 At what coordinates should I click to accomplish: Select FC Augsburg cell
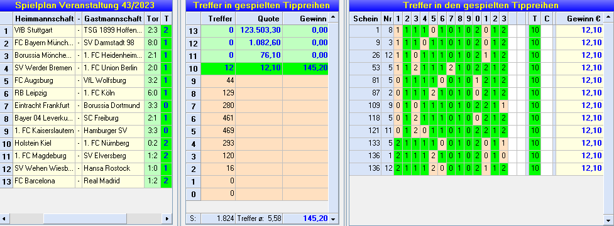coord(44,80)
